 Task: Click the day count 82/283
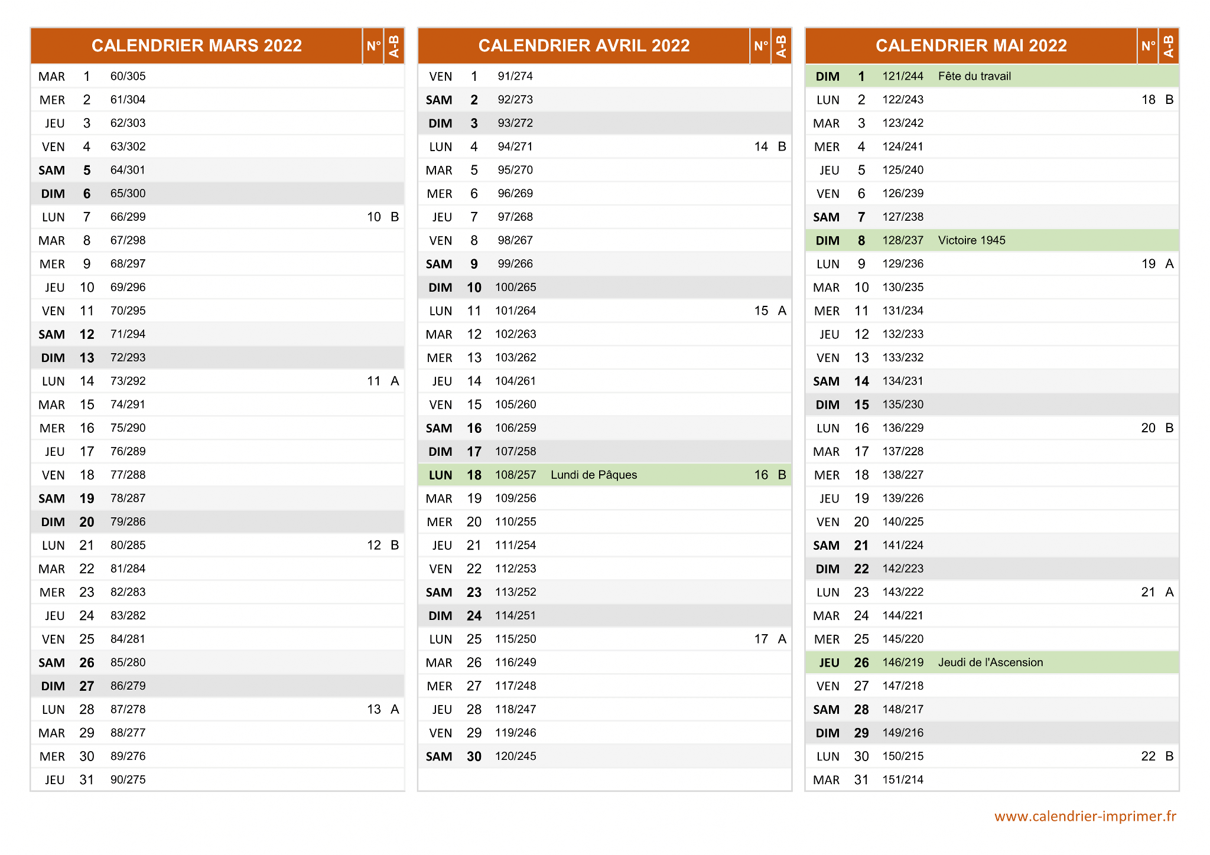point(128,592)
